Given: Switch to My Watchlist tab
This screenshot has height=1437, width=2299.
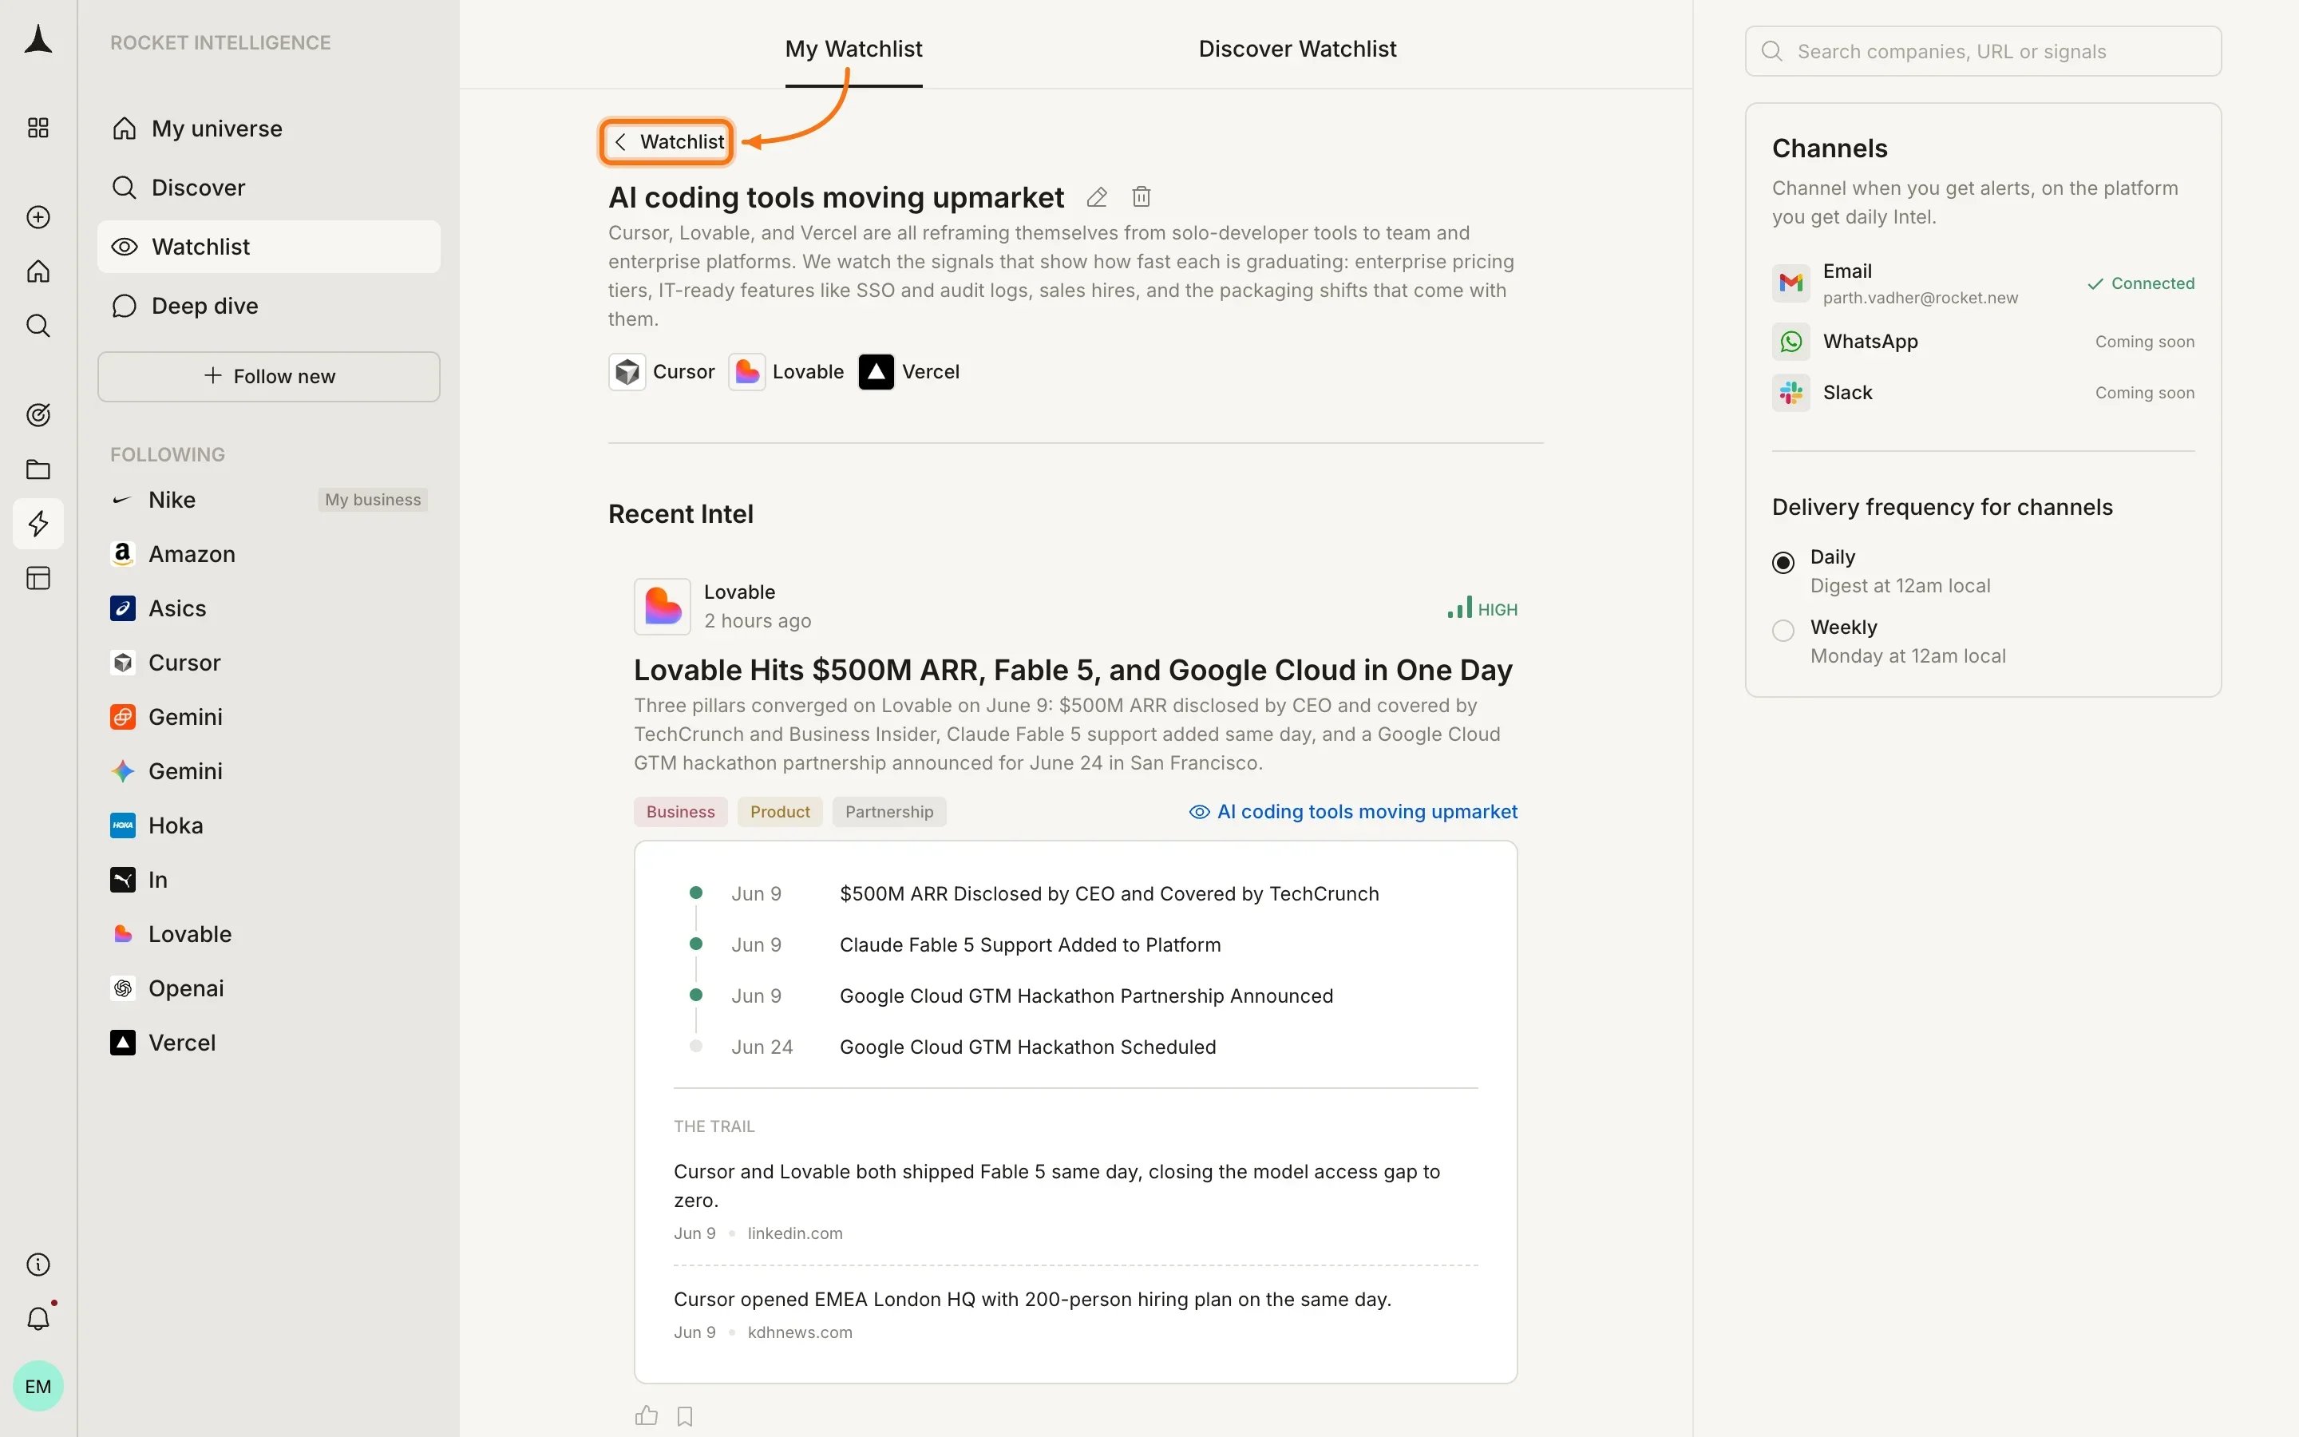Looking at the screenshot, I should [853, 49].
